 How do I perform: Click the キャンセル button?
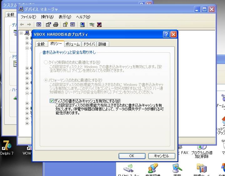[x=161, y=156]
